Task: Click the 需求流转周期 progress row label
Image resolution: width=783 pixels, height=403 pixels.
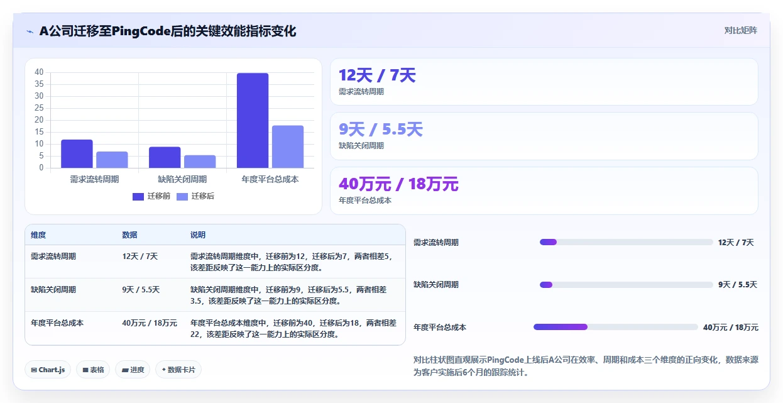Action: 436,243
